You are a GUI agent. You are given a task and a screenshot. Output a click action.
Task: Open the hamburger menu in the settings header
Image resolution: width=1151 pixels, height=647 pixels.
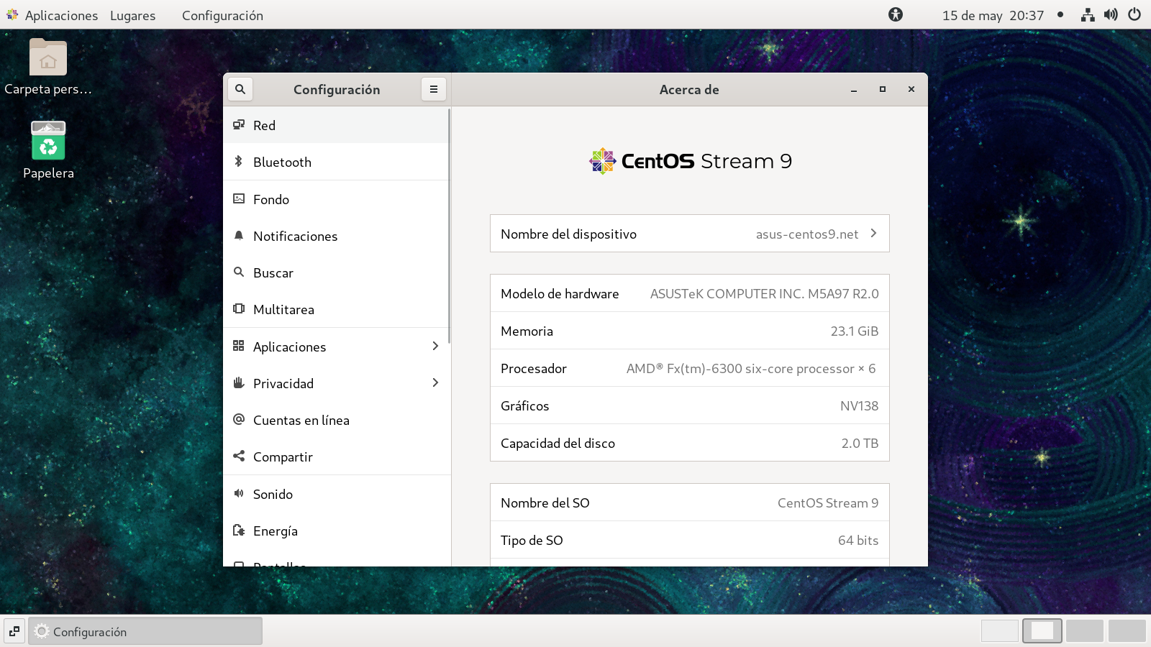pyautogui.click(x=433, y=89)
